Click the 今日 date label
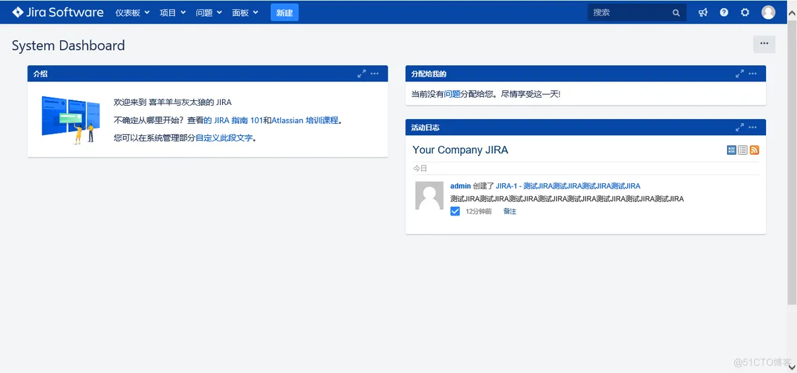Screen dimensions: 797x373 [420, 168]
